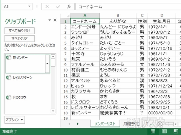This screenshot has width=181, height=135.
Task: Select cell れびるさたーん
Action: click(x=118, y=108)
